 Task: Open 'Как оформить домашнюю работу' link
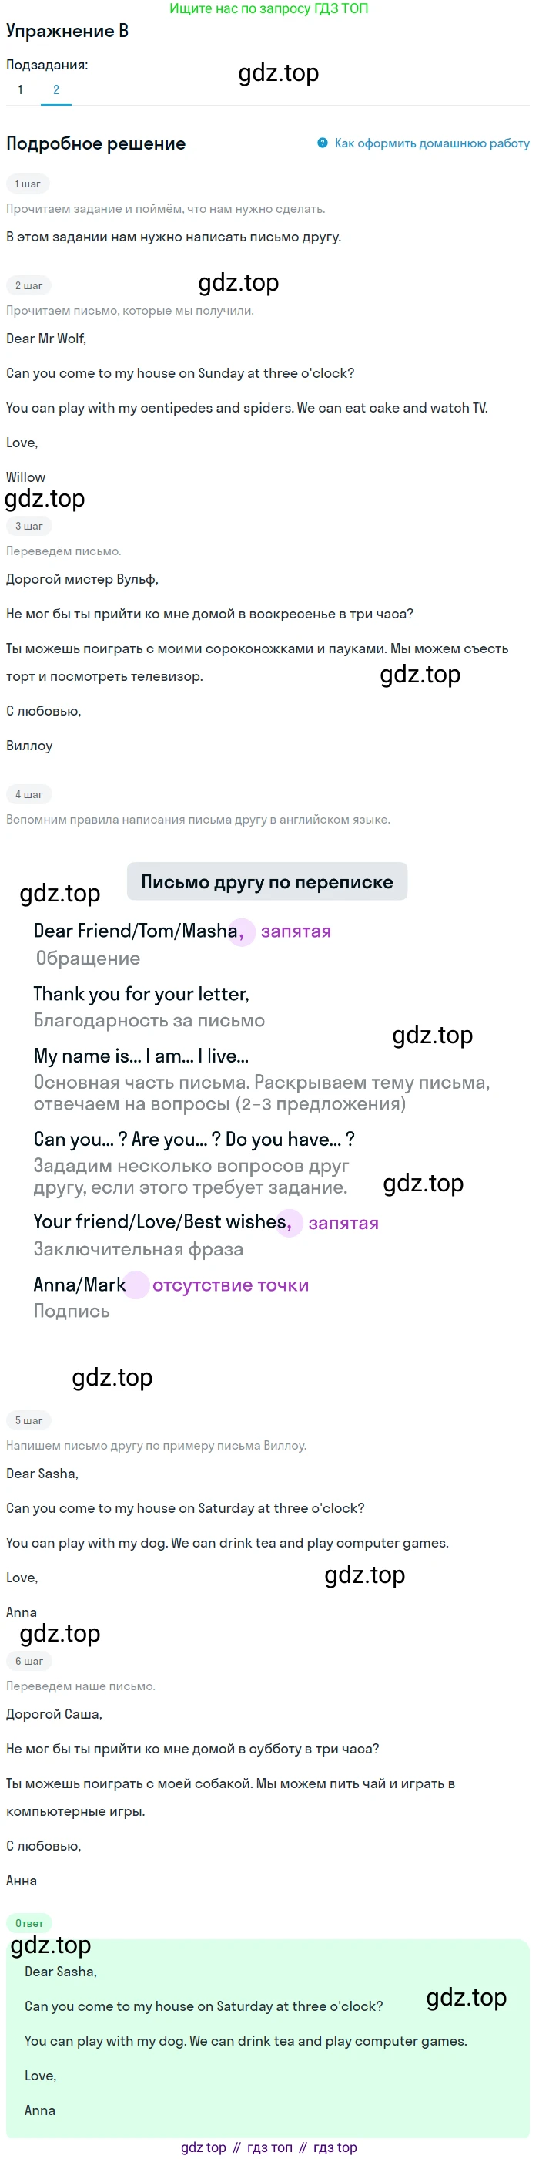[432, 143]
